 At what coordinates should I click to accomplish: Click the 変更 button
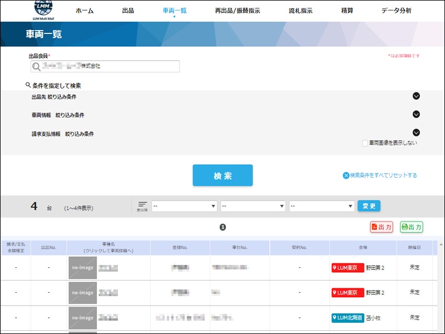coord(369,206)
